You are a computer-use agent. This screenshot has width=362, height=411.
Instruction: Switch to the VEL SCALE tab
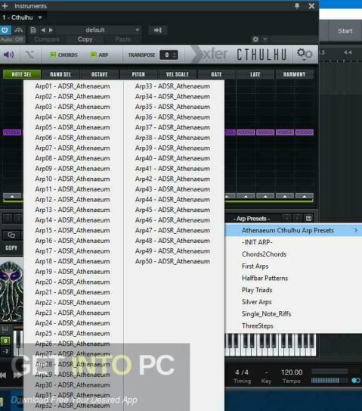coord(177,74)
